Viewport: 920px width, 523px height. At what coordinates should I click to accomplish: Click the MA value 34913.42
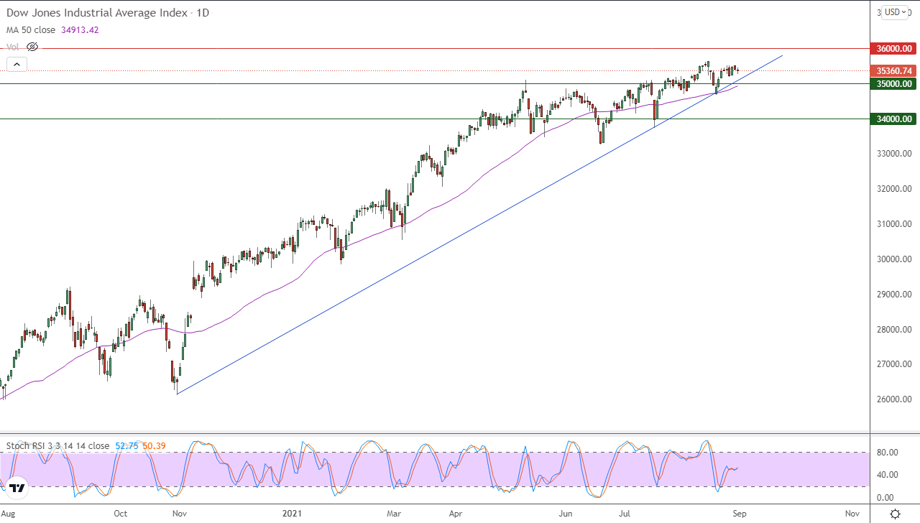click(81, 29)
